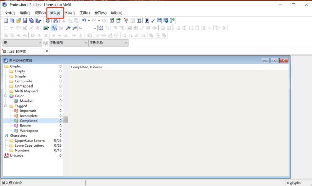Select the Multi Mapped category
Screen dimensions: 312x186
(x=26, y=91)
